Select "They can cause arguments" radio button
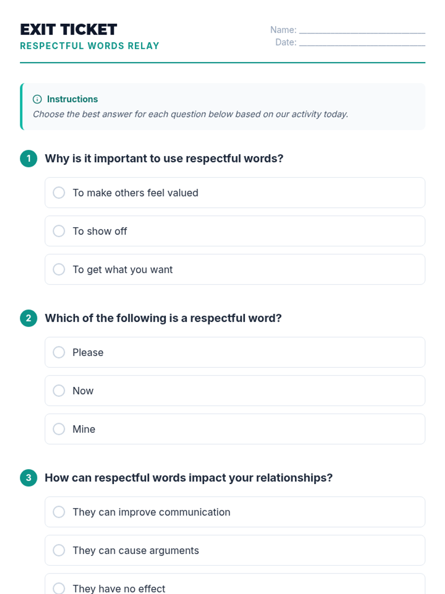The height and width of the screenshot is (594, 445). [x=59, y=550]
